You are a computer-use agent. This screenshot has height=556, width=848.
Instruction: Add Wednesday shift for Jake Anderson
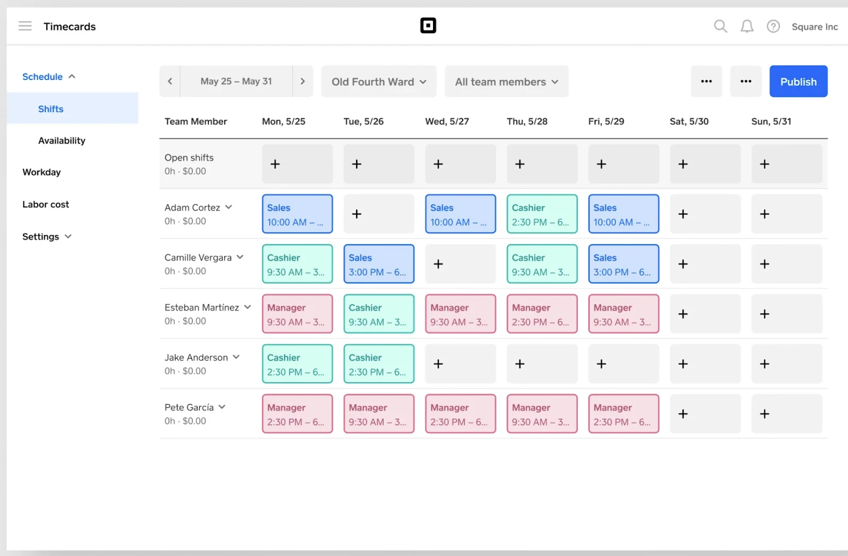click(x=461, y=364)
